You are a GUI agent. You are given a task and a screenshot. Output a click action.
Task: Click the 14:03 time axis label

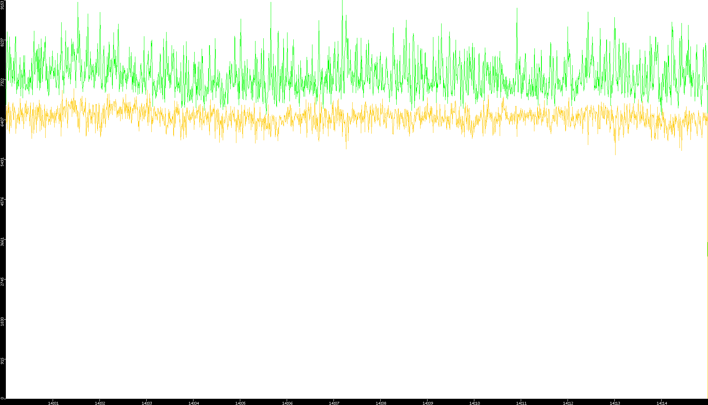[x=147, y=403]
